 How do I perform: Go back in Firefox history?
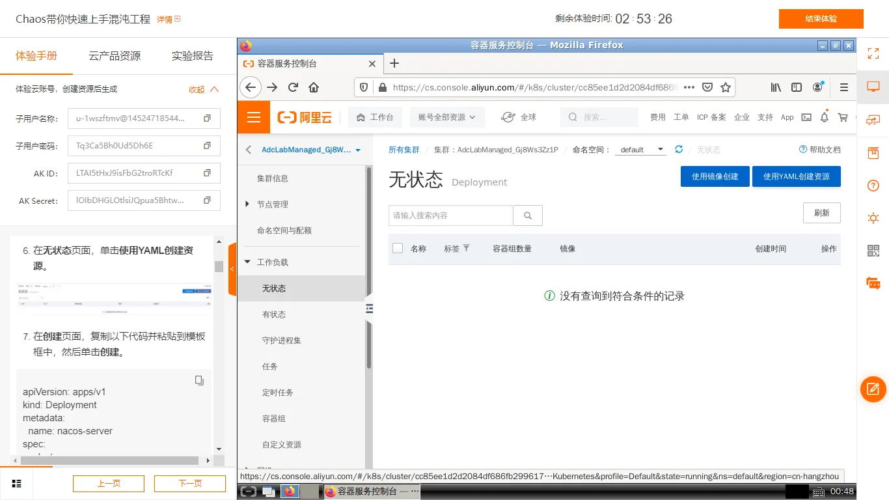[x=251, y=87]
